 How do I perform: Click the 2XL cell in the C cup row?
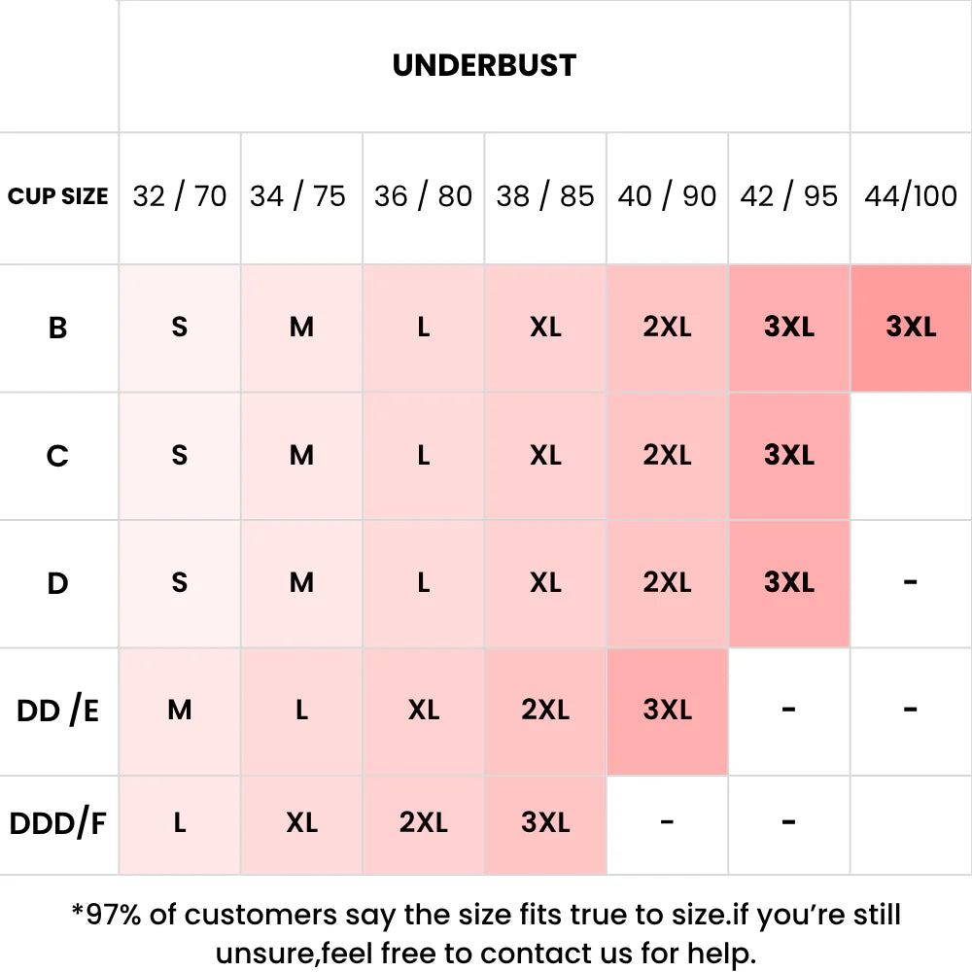pos(667,456)
